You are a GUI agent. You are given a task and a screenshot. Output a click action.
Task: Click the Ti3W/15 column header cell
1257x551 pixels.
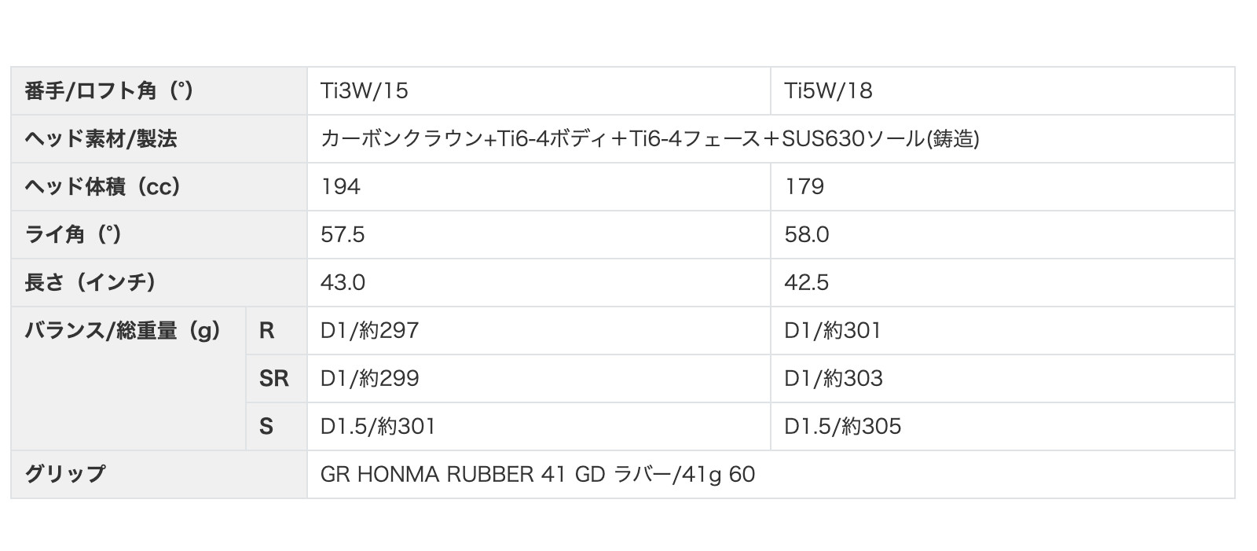pyautogui.click(x=365, y=91)
